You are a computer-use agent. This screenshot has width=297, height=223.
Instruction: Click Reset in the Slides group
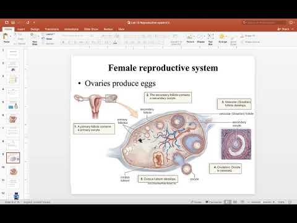(x=47, y=39)
